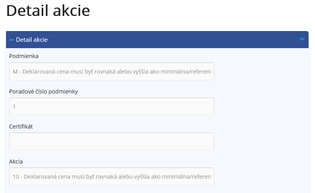Click text starting with M - Deklarovaná
Screen dimensions: 315x193
coord(112,72)
